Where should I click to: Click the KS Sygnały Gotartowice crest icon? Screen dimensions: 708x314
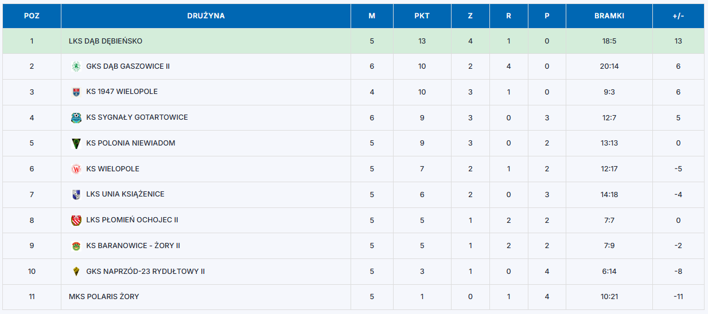pos(76,117)
